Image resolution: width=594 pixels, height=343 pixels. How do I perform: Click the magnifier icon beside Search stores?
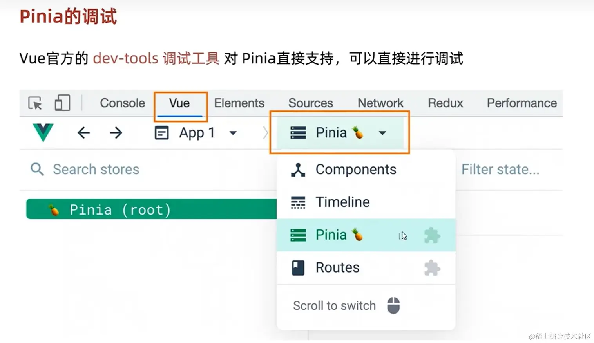37,169
